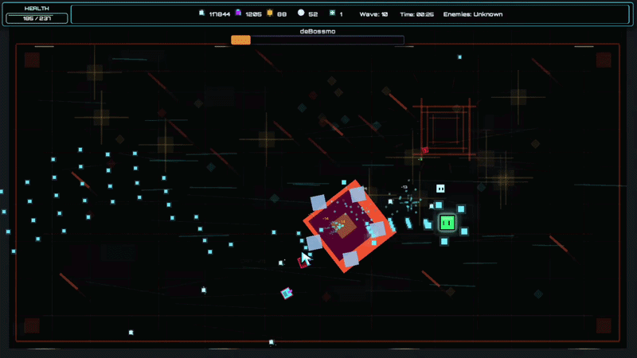Click the purple resource icon beside 1205

(x=238, y=13)
